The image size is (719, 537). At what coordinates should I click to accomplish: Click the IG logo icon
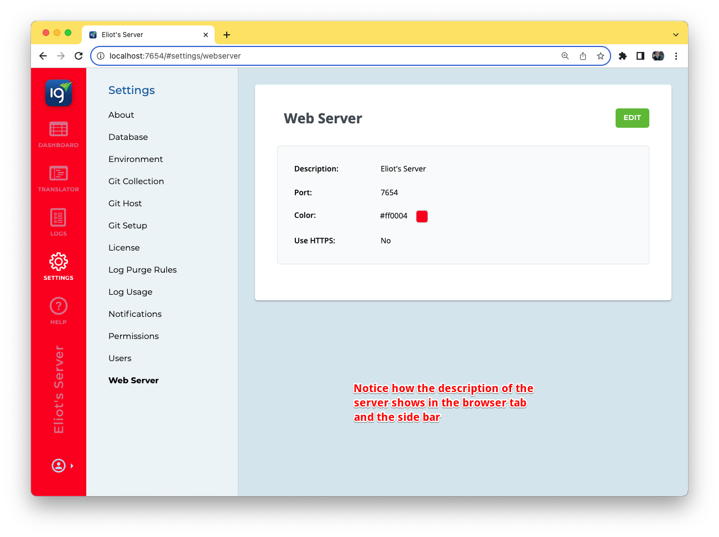click(59, 93)
